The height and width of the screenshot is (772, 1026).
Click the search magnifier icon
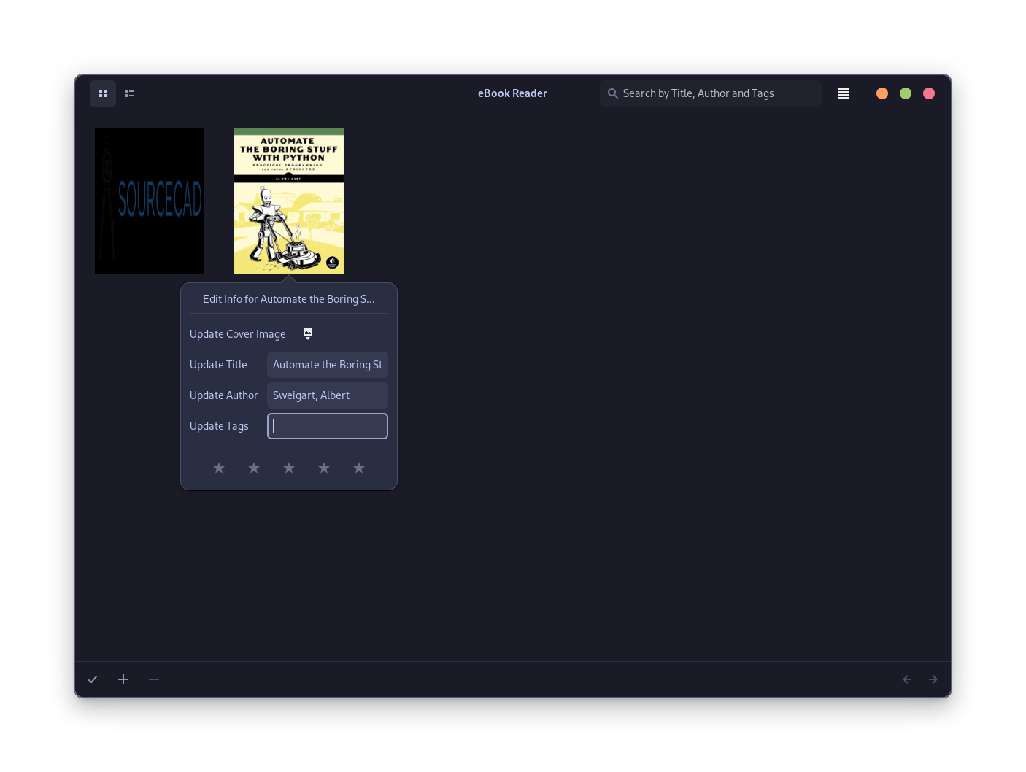(x=613, y=93)
